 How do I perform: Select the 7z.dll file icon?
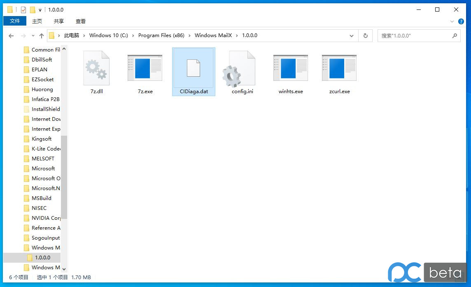tap(97, 68)
